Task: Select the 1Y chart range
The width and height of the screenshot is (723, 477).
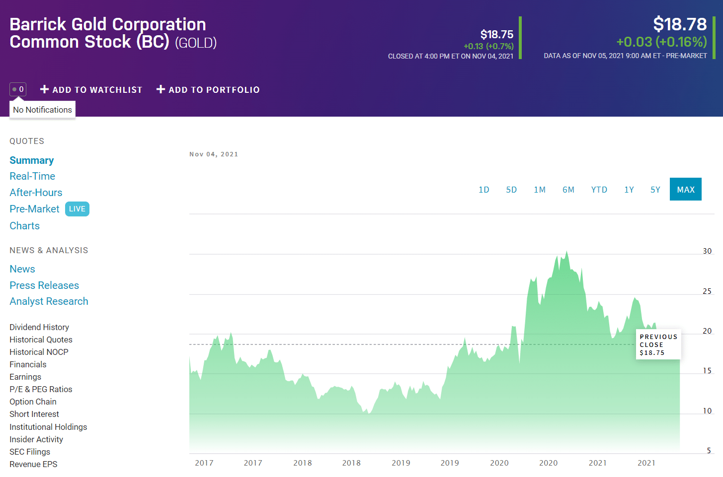Action: (629, 190)
